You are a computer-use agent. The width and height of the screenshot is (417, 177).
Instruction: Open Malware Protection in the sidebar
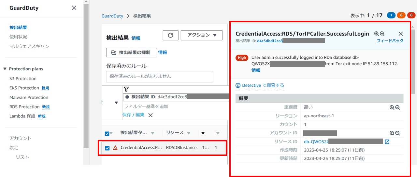[x=29, y=97]
